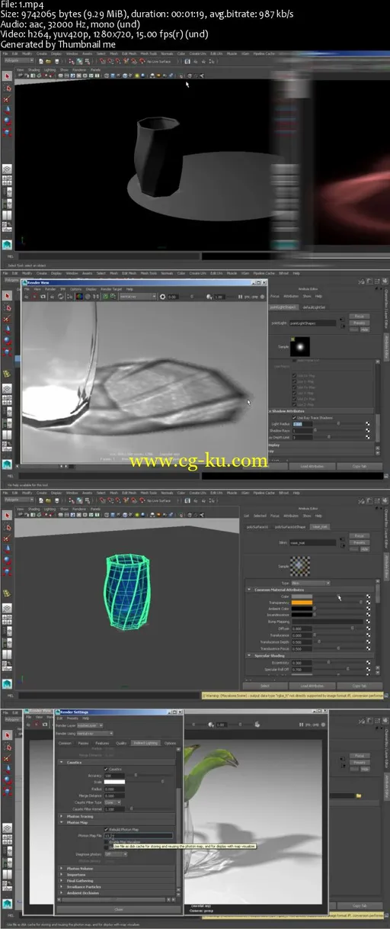Toggle Rebuild Photon Map in Render Settings

pos(107,829)
